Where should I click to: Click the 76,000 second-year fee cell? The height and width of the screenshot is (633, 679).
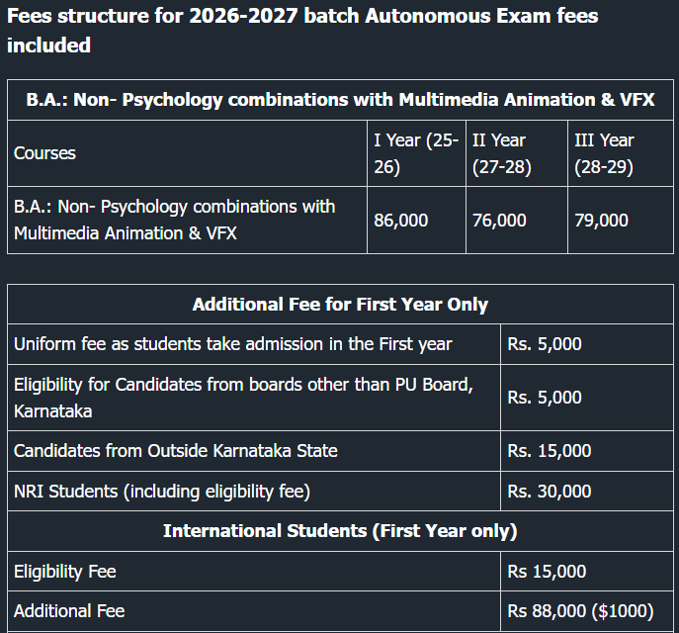[499, 220]
